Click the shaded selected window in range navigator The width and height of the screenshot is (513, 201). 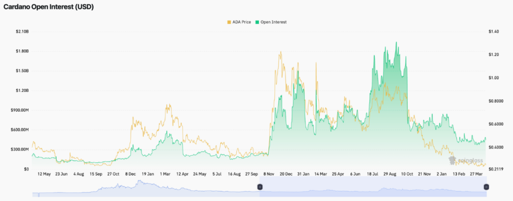tap(373, 186)
